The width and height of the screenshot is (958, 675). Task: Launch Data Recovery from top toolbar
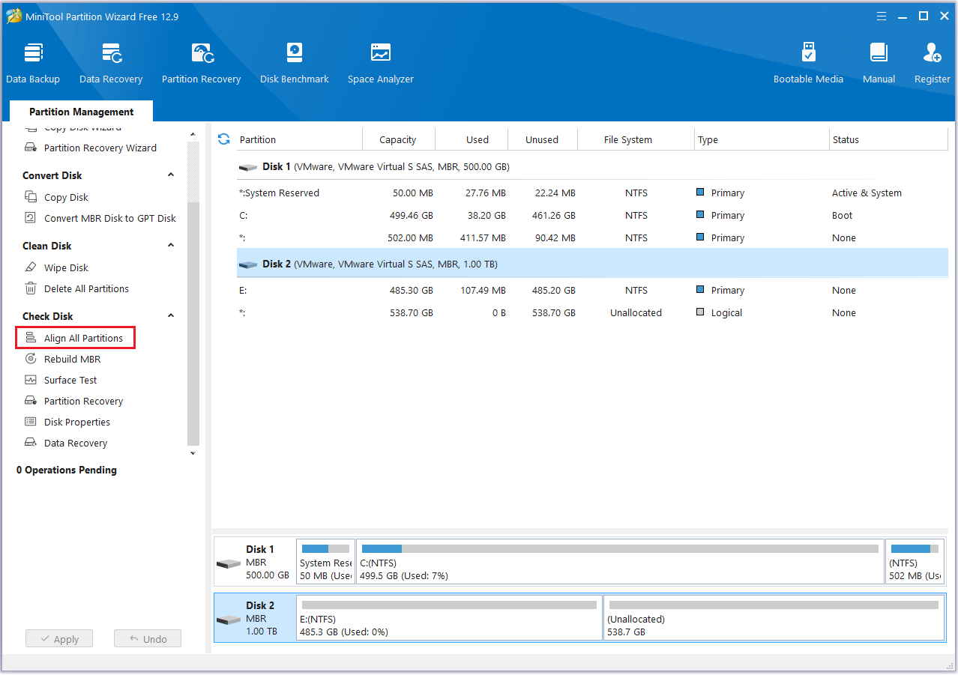click(111, 63)
